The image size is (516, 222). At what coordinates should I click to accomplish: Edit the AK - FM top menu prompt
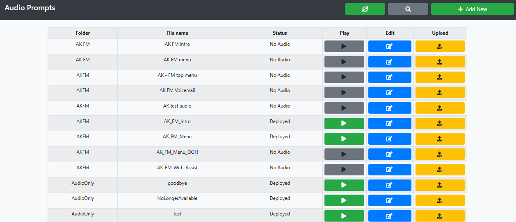(x=390, y=77)
